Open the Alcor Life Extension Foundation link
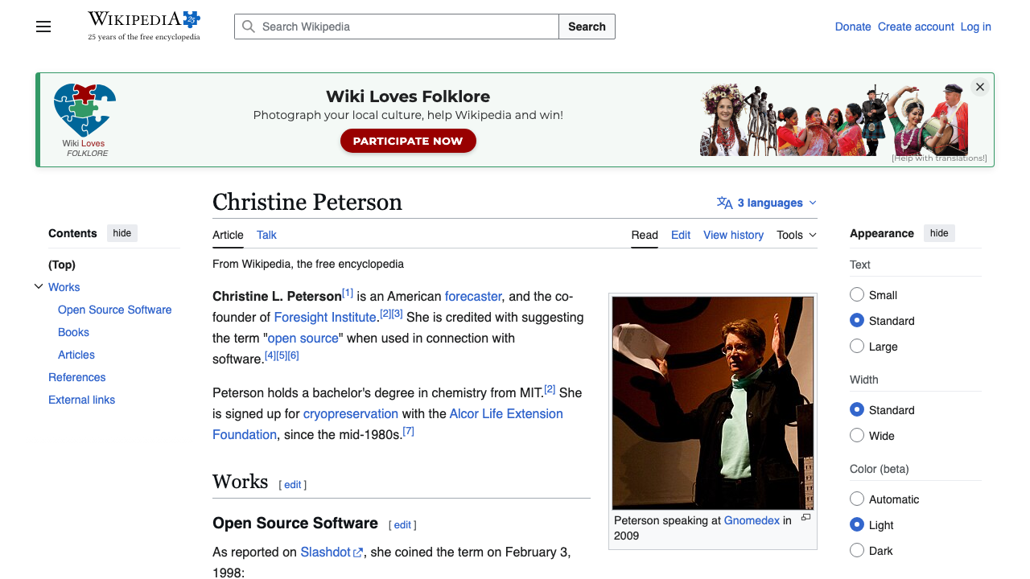Screen dimensions: 1030x579 [x=388, y=424]
